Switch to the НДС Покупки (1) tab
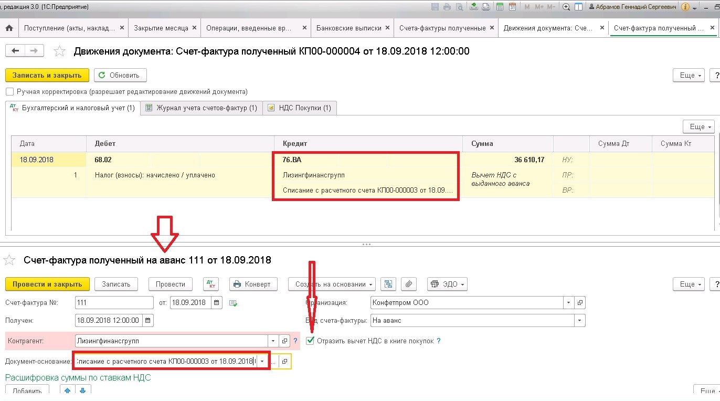720x401 pixels. [300, 108]
